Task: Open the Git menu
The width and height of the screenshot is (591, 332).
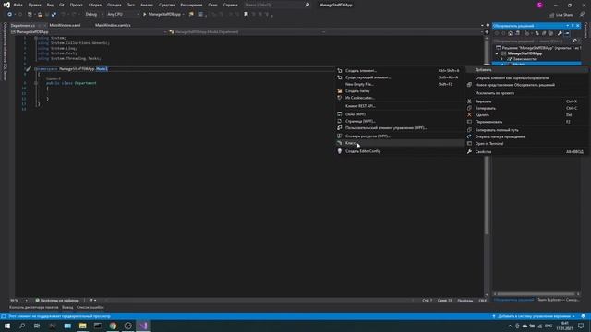Action: tap(62, 6)
